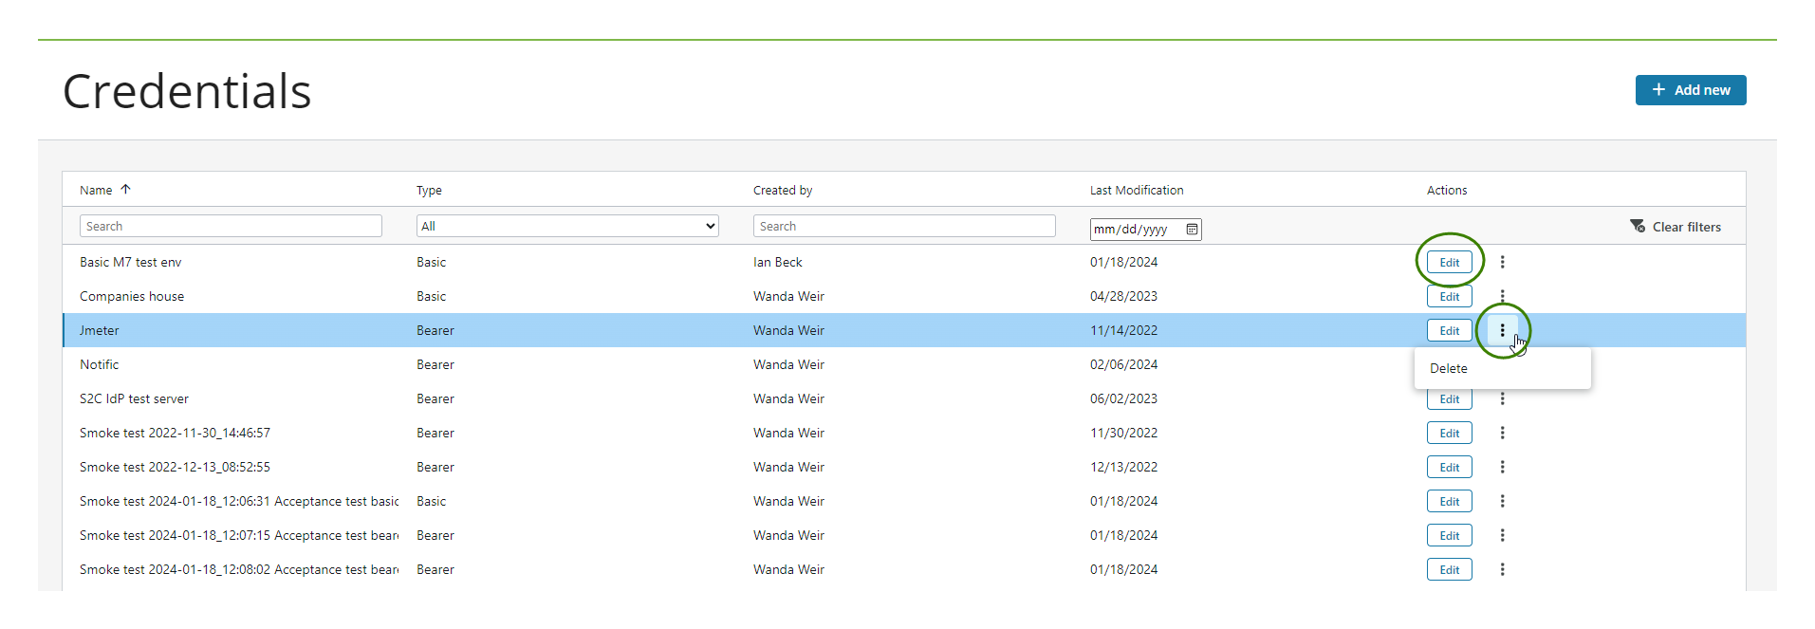Edit the Jmeter credential
1815x629 pixels.
(x=1449, y=331)
